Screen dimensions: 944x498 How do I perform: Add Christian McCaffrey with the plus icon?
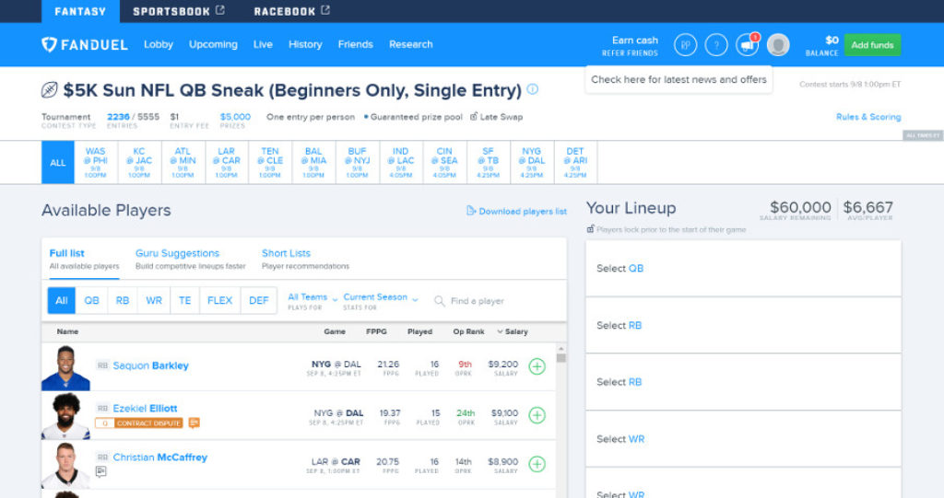tap(537, 464)
